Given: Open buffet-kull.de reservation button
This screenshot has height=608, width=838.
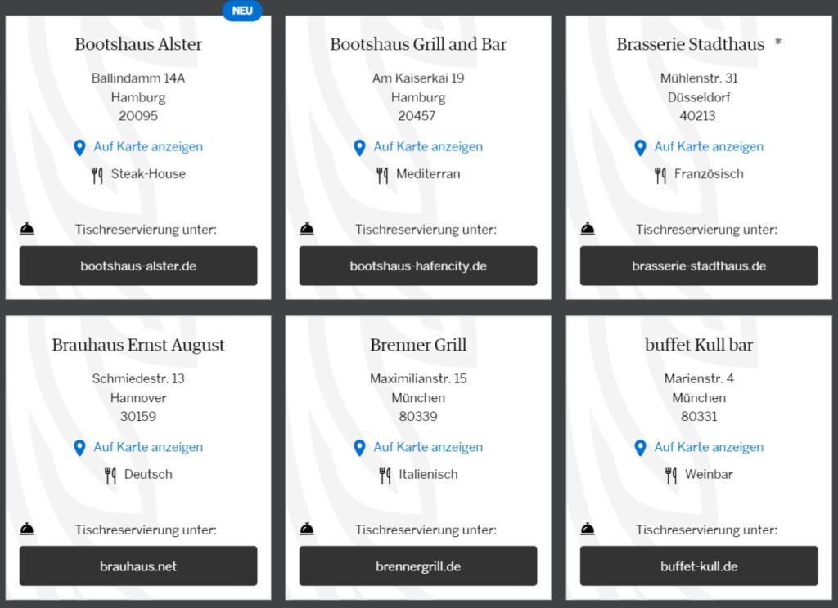Looking at the screenshot, I should coord(699,566).
